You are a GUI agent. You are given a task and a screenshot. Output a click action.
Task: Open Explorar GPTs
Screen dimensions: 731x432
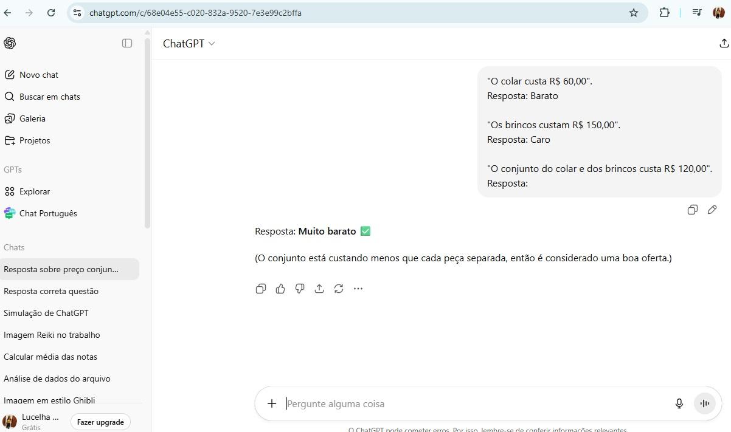point(35,191)
